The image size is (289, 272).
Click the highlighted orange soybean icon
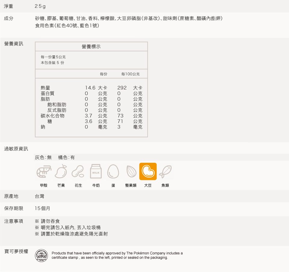coord(148,172)
